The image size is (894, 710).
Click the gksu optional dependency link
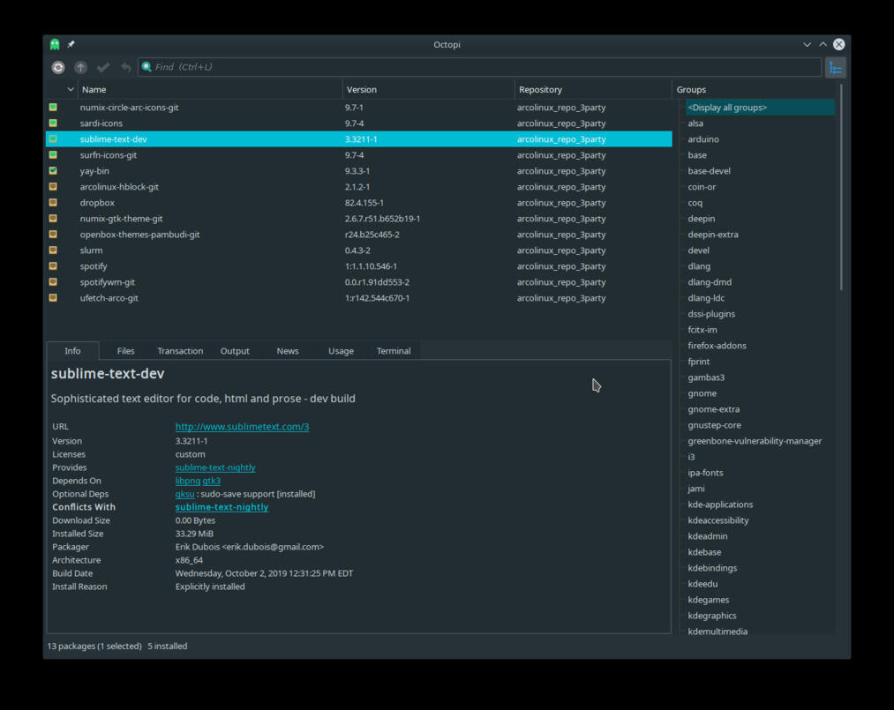[184, 493]
